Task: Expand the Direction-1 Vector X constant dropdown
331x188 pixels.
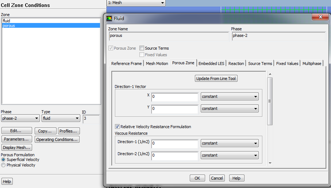Action: [230, 96]
